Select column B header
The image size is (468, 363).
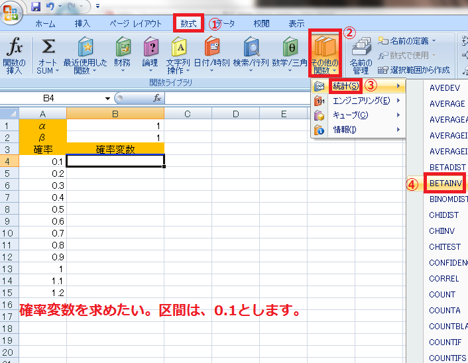[x=115, y=114]
